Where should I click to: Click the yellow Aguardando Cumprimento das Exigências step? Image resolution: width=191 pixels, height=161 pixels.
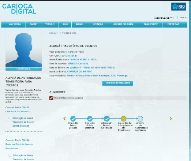123,119
